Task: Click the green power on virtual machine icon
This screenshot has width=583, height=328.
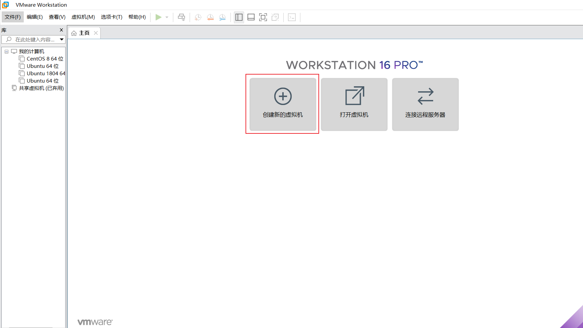Action: (x=159, y=17)
